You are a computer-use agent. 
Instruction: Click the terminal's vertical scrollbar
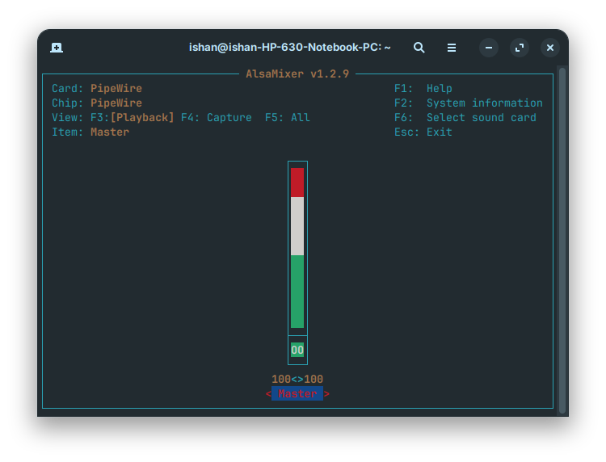562,242
